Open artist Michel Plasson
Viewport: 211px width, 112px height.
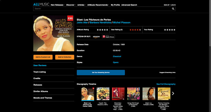[x=122, y=23]
